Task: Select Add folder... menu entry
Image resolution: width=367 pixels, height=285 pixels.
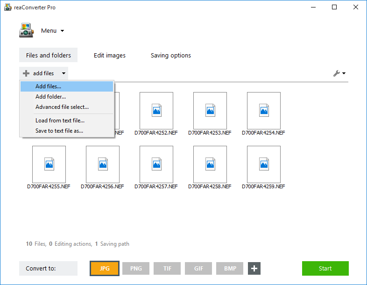Action: [50, 97]
